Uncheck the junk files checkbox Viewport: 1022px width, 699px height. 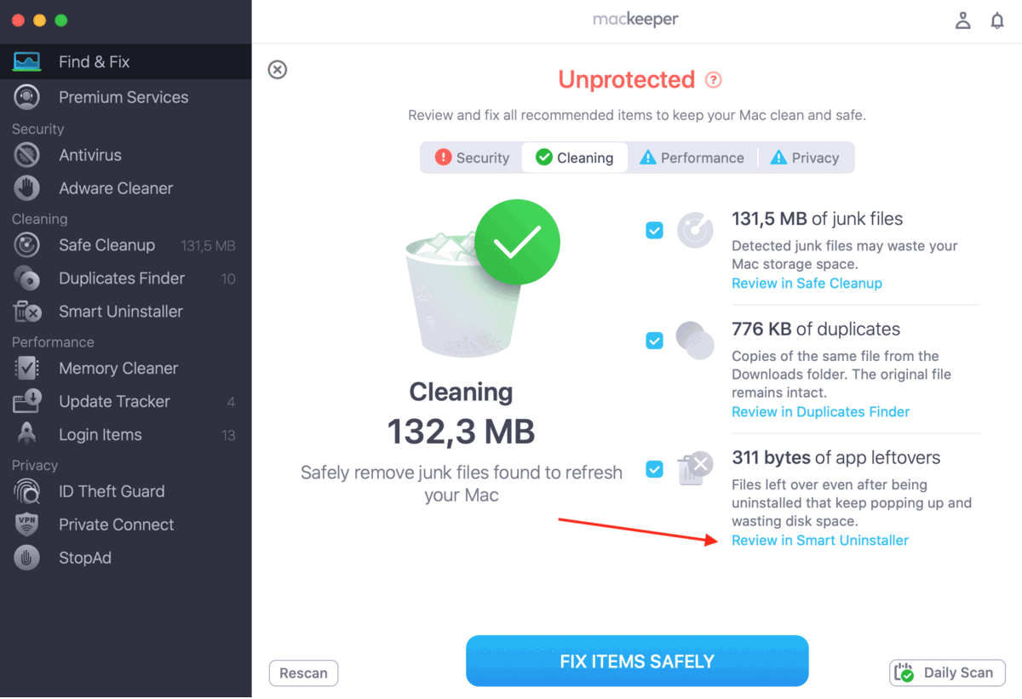(654, 230)
